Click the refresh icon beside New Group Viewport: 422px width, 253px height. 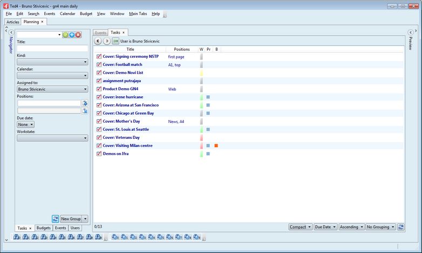pyautogui.click(x=56, y=219)
